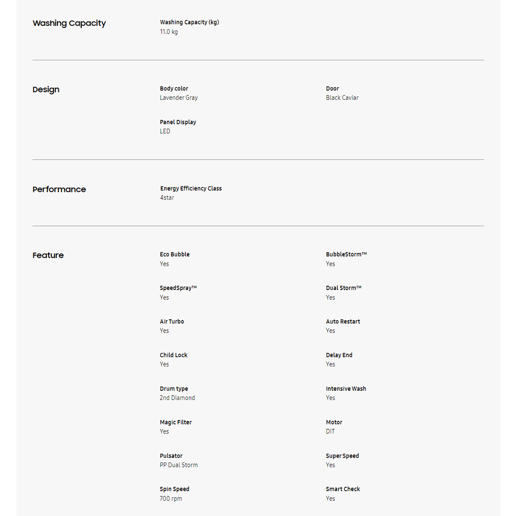Click the Panel Display label
The height and width of the screenshot is (516, 516).
[178, 122]
